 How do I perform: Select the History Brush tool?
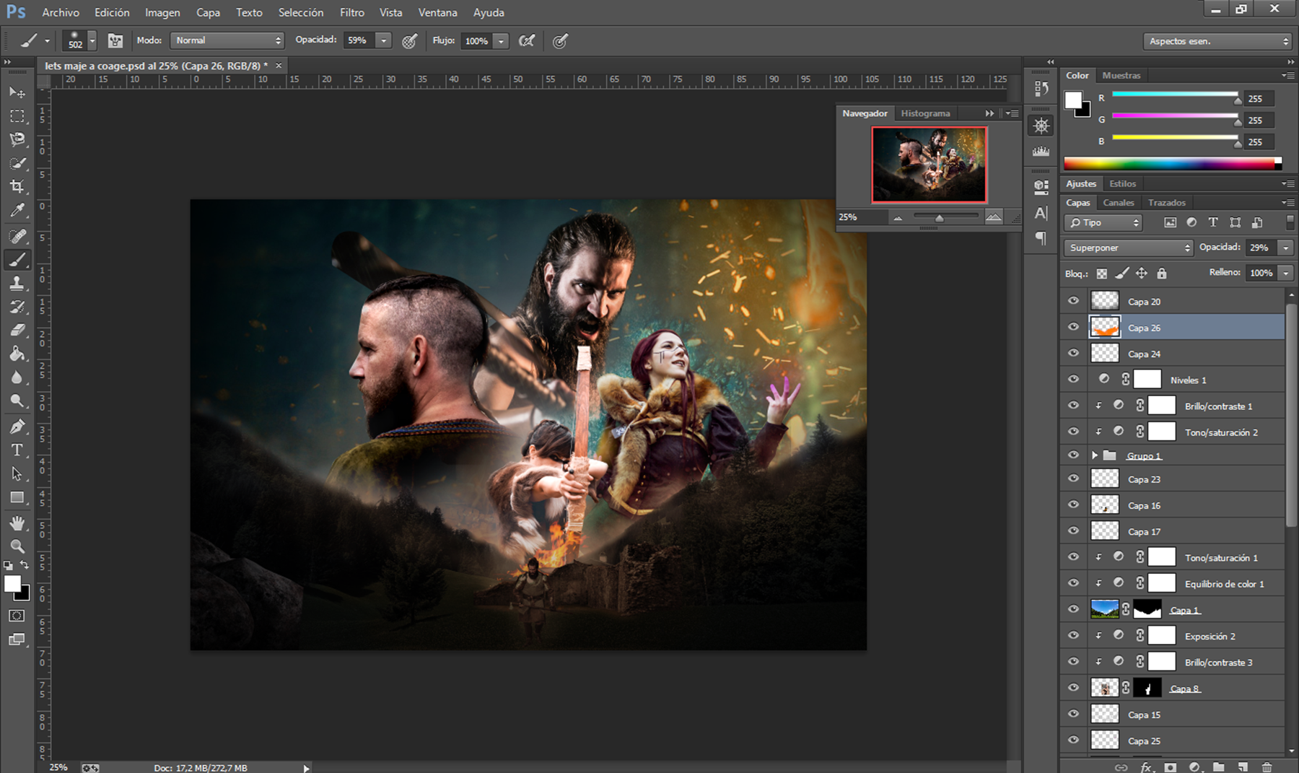[x=17, y=307]
